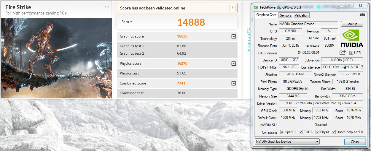Toggle the UEFI checkbox
371x151 pixels.
[351, 53]
